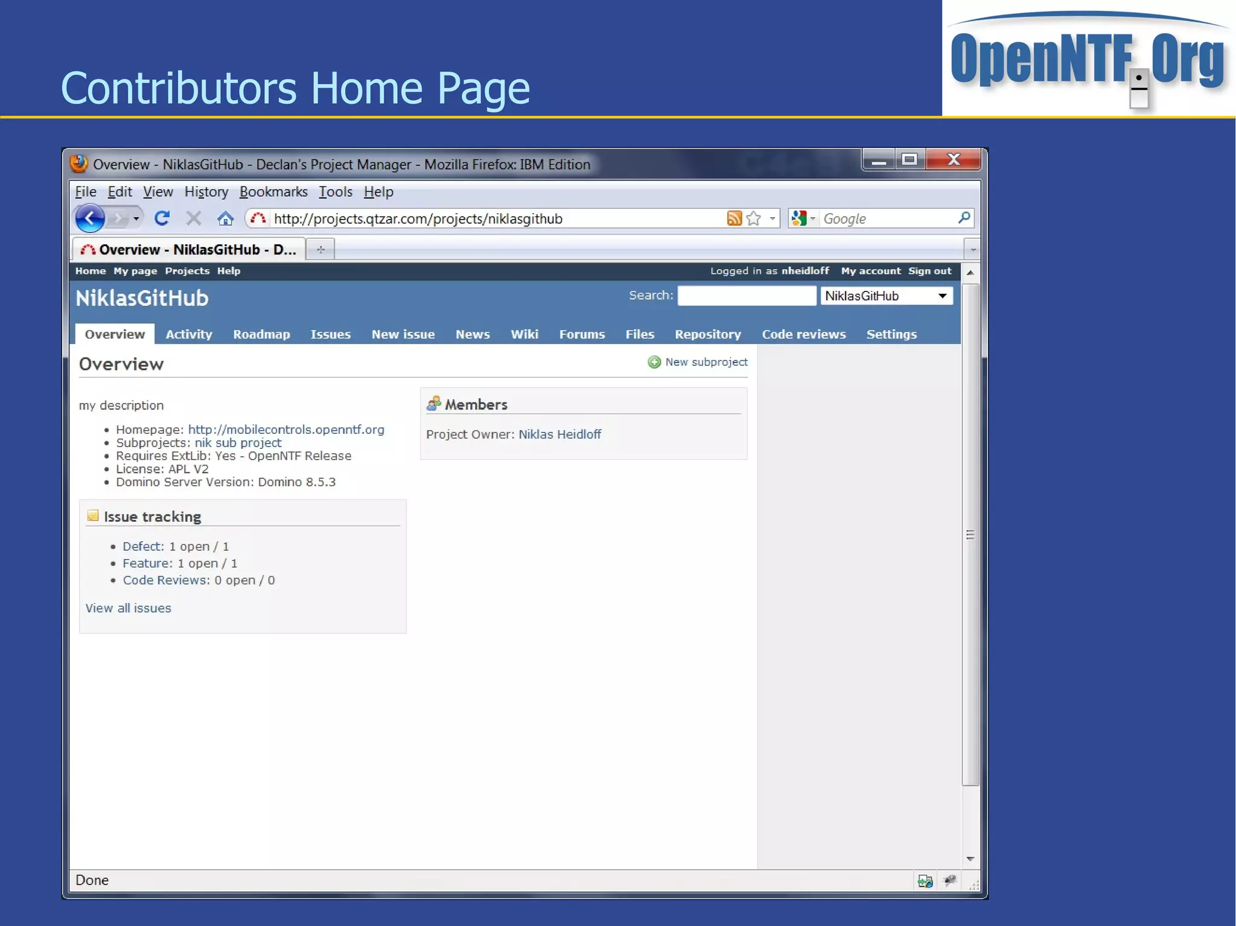Open the back/forward history dropdown arrow
Viewport: 1236px width, 926px height.
click(x=136, y=218)
